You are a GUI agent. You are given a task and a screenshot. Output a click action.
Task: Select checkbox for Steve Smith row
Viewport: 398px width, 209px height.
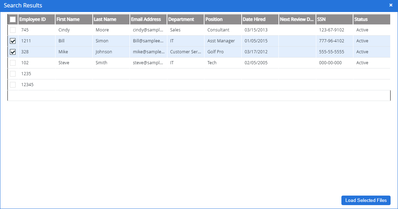point(13,63)
